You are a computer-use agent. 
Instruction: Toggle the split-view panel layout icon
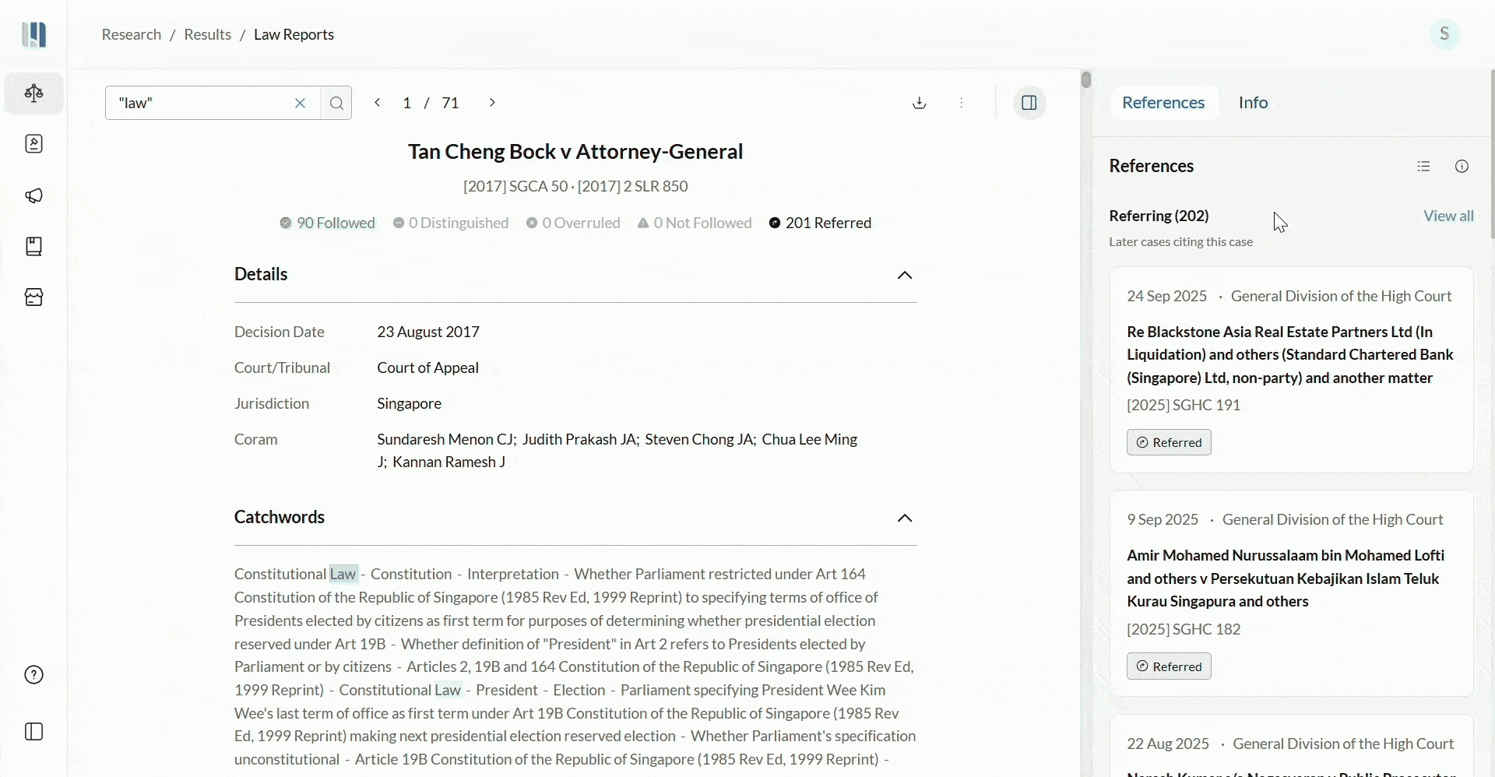[1029, 102]
